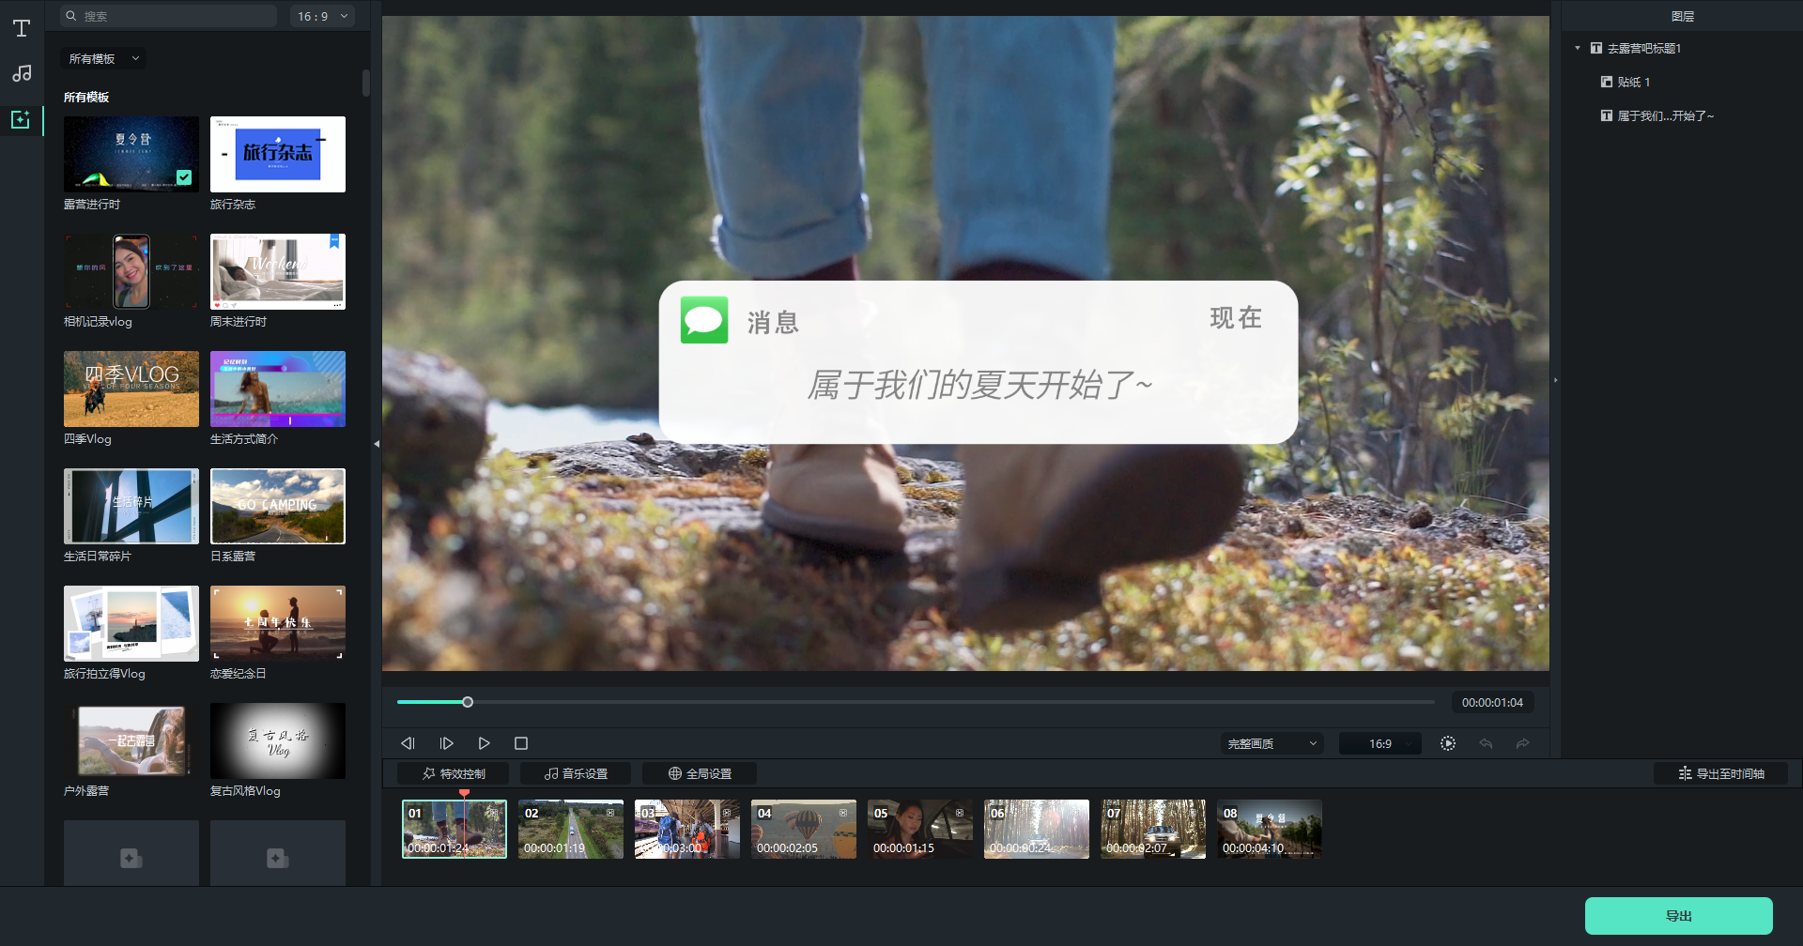Switch to the music panel in sidebar
This screenshot has width=1803, height=946.
point(22,73)
